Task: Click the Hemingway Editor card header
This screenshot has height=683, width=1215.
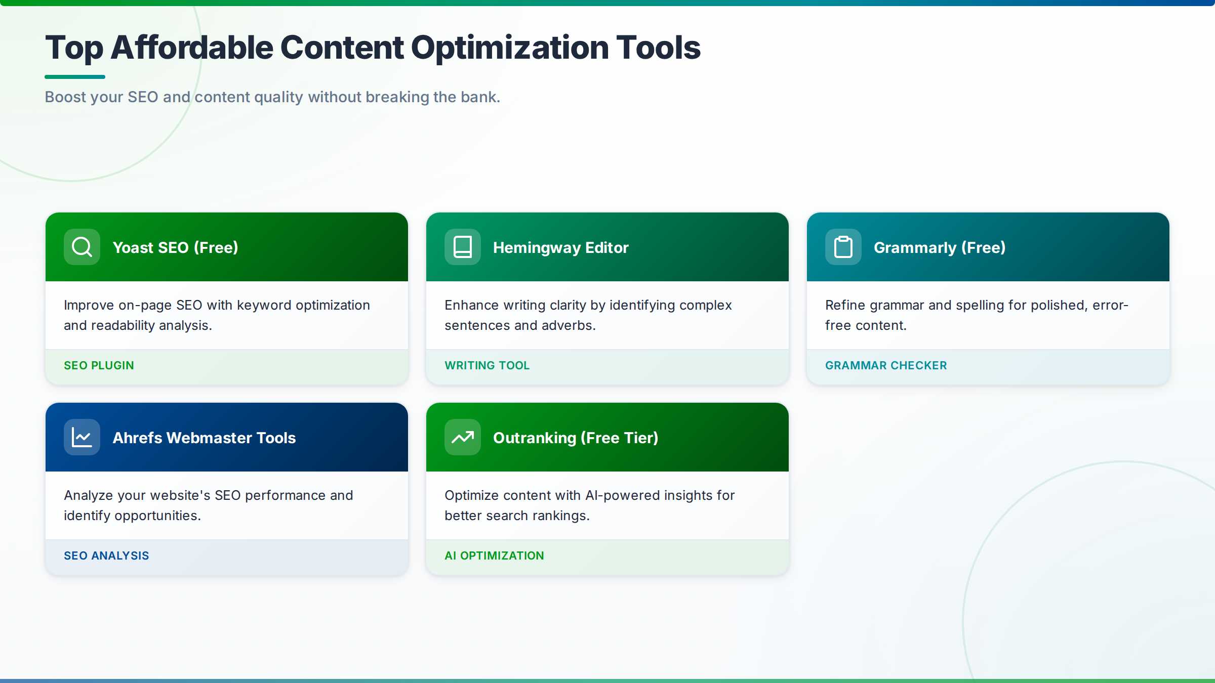Action: tap(607, 246)
